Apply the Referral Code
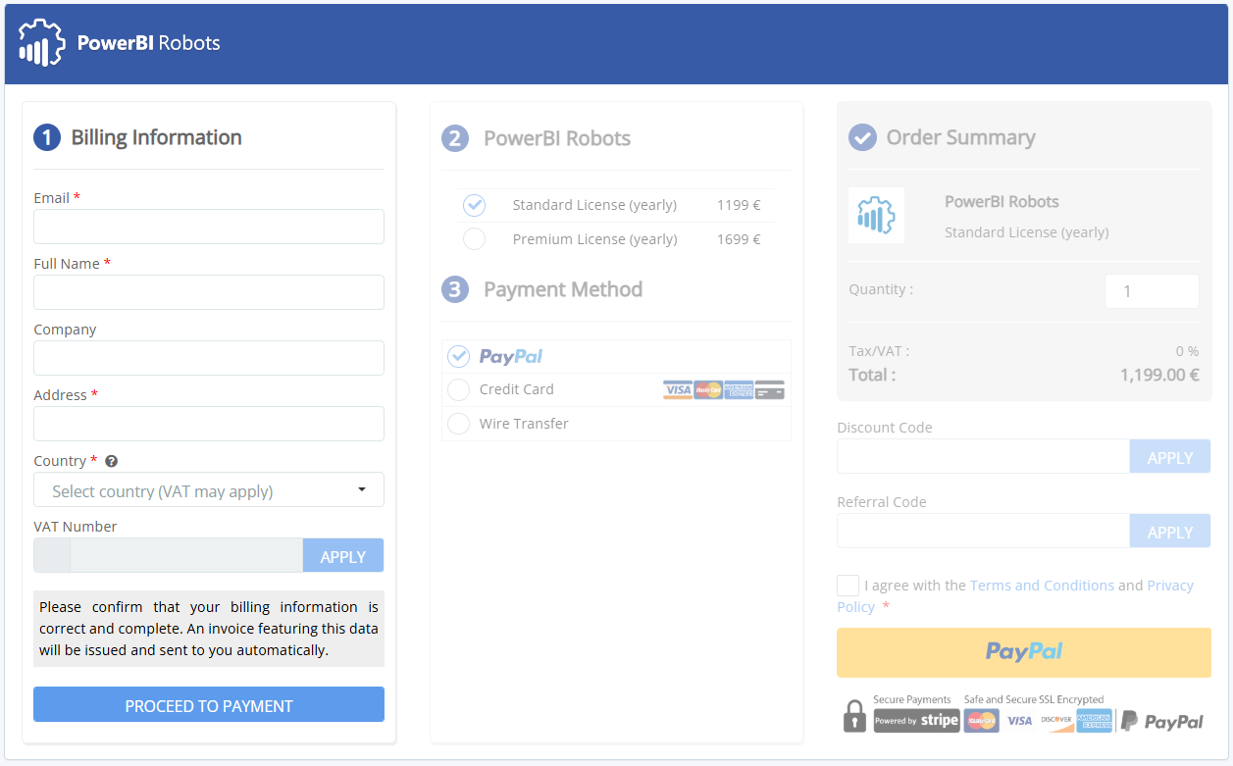The height and width of the screenshot is (766, 1233). click(1170, 532)
